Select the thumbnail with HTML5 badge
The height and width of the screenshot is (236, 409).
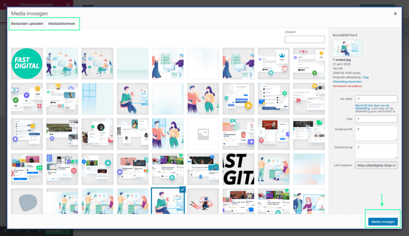pyautogui.click(x=238, y=134)
